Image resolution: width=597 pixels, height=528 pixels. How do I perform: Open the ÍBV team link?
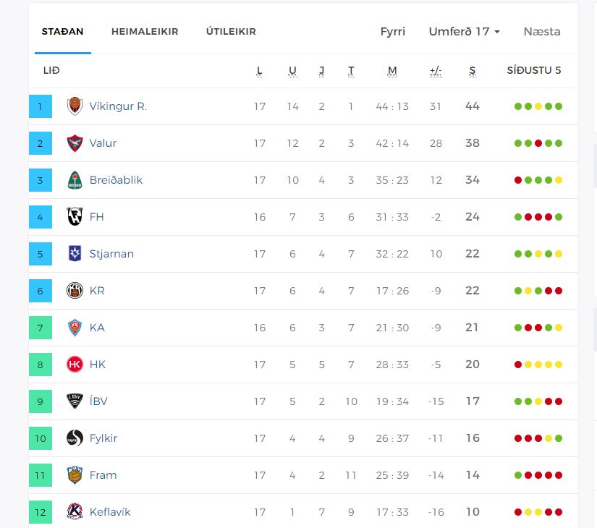(x=98, y=401)
